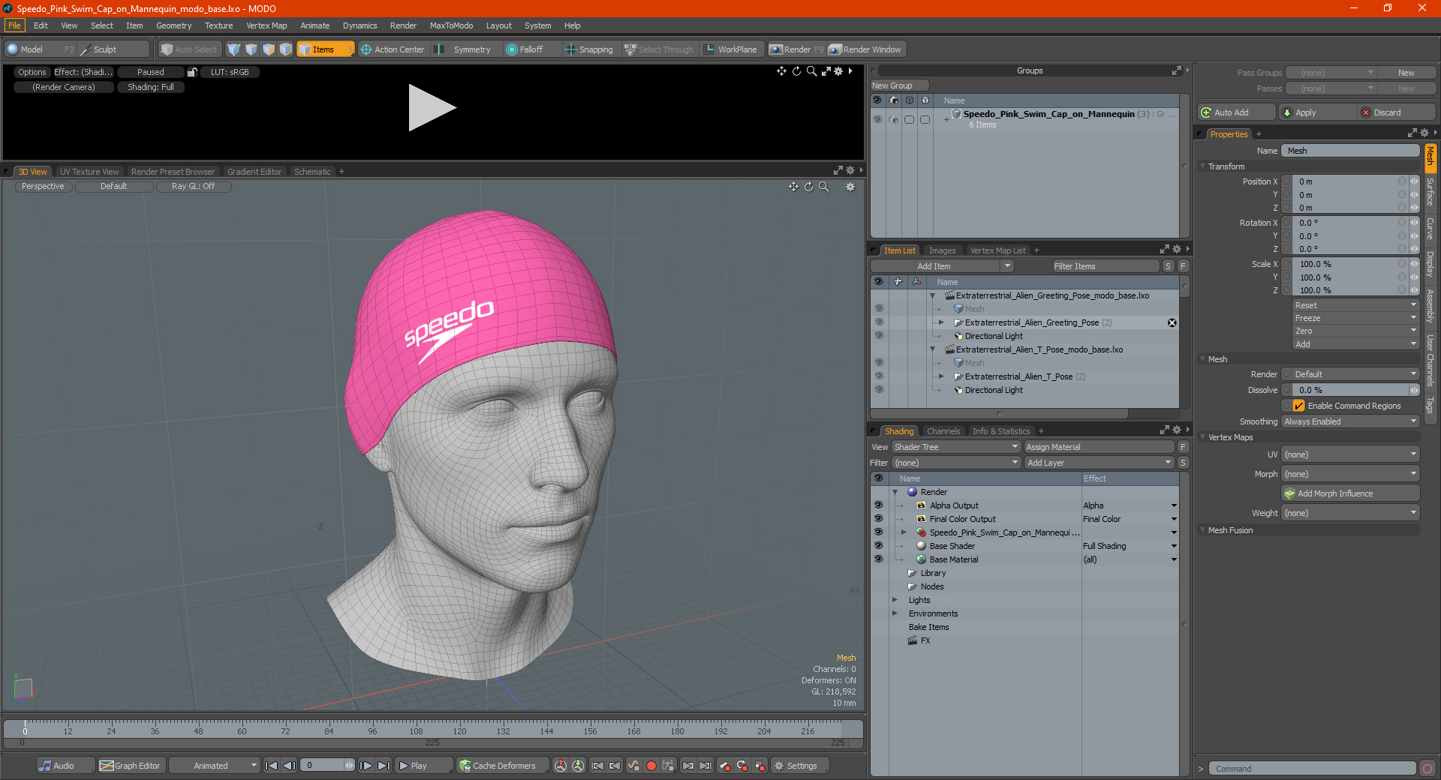Screen dimensions: 1441x780
Task: Open Falloff options
Action: click(x=531, y=49)
